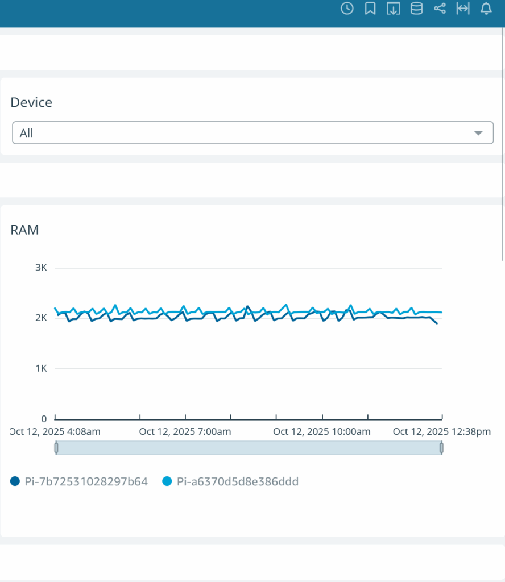Click the Oct 12, 2025 10:00am axis label
Screen dimensions: 505x582
point(321,431)
